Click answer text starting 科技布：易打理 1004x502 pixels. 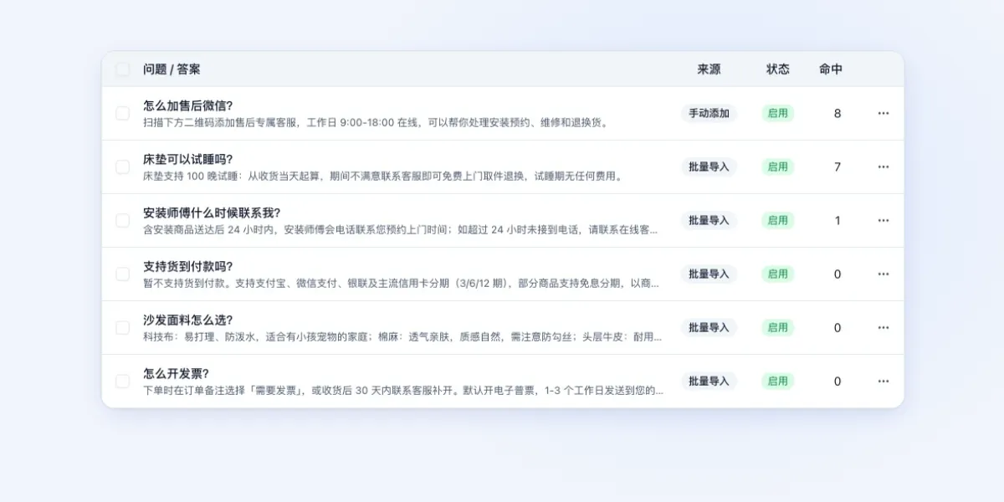click(x=402, y=336)
